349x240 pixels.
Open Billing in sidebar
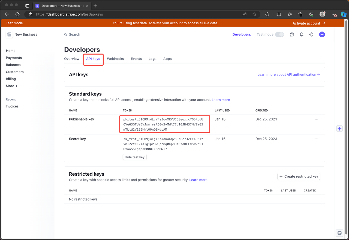(x=11, y=79)
